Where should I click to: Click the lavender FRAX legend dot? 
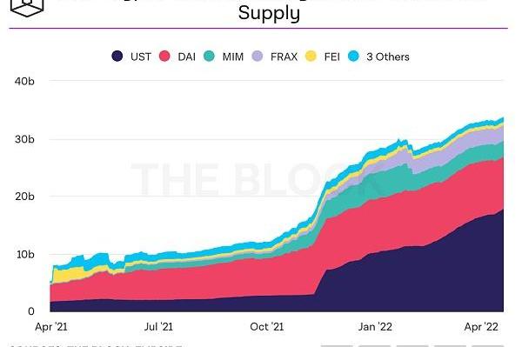[x=257, y=56]
